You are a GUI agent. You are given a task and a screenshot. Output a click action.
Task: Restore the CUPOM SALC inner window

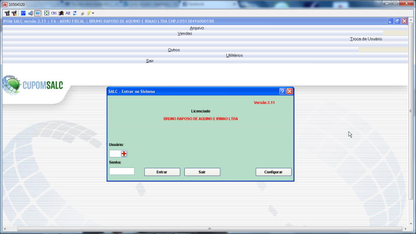coord(397,21)
